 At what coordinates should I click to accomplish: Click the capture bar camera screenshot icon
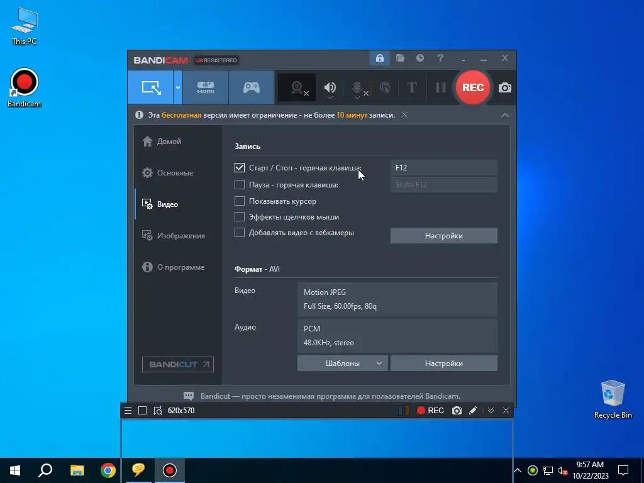pos(457,411)
